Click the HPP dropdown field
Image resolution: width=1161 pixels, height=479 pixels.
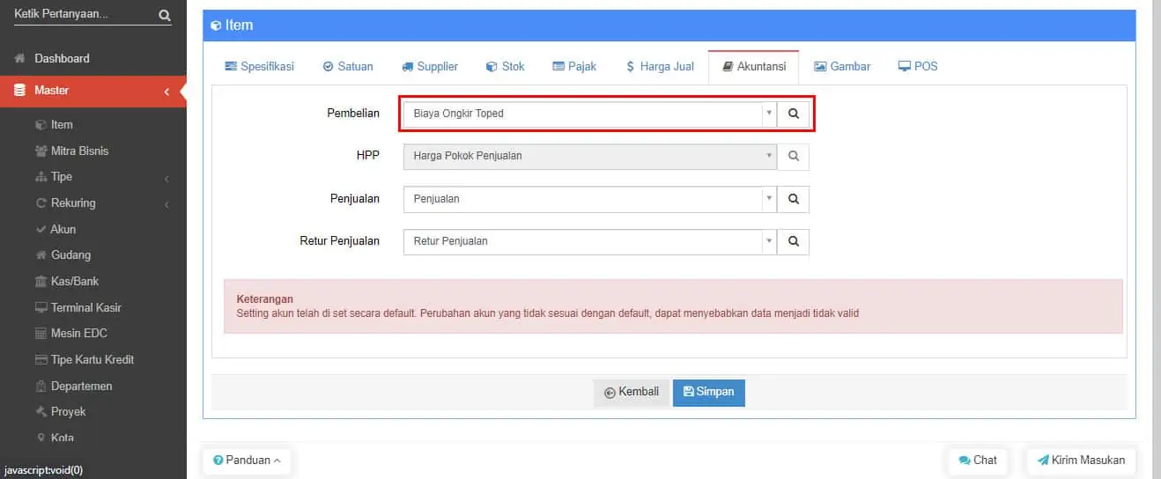[590, 156]
